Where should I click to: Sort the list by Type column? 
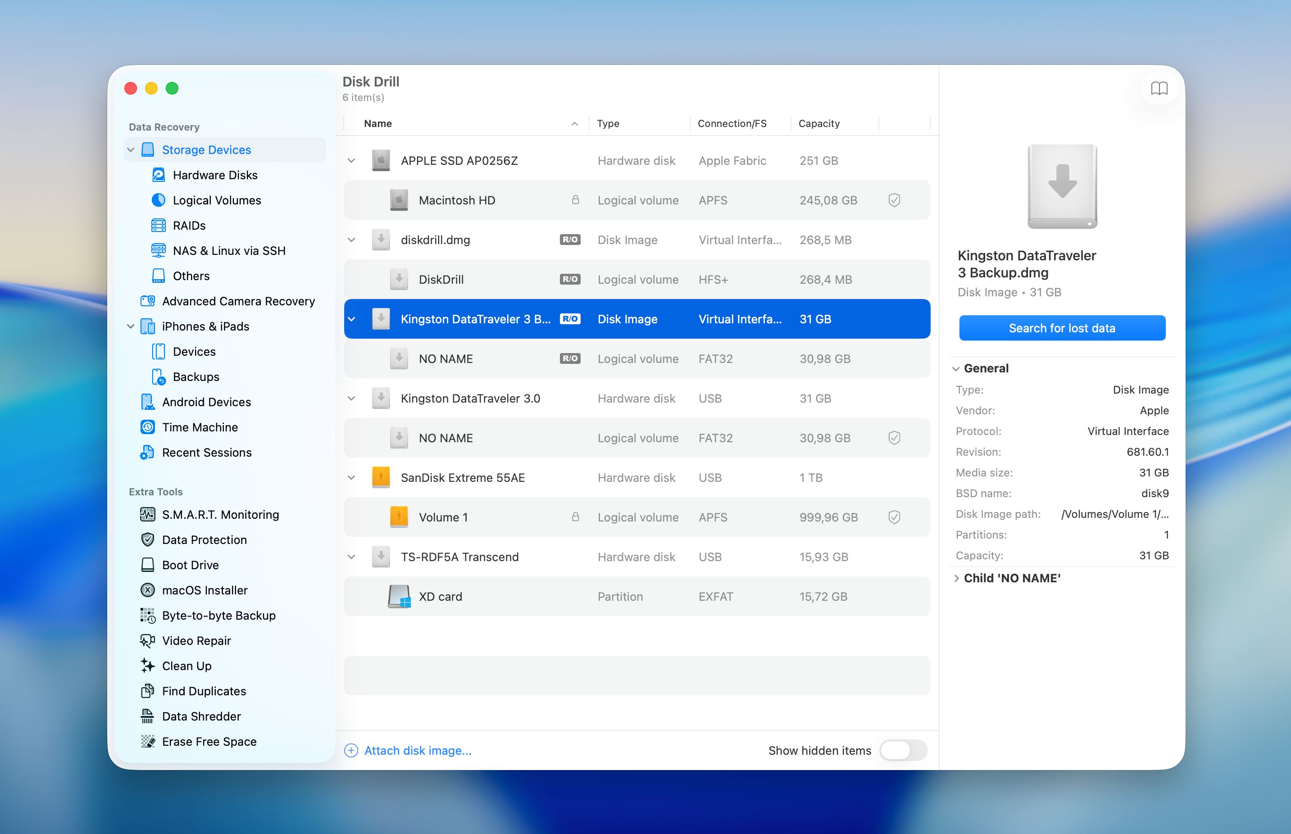point(639,123)
